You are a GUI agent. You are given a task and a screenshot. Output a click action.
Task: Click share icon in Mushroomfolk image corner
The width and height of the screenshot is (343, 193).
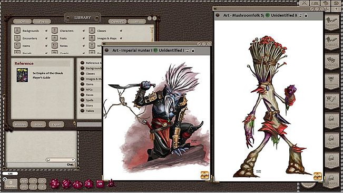tap(317, 176)
